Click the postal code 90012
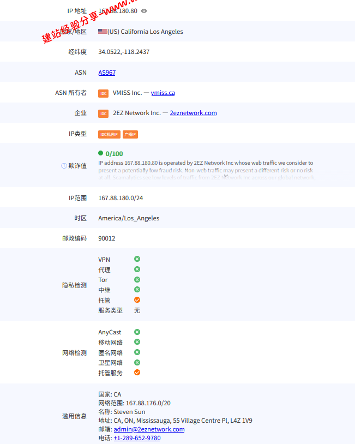The height and width of the screenshot is (444, 355). pos(107,238)
